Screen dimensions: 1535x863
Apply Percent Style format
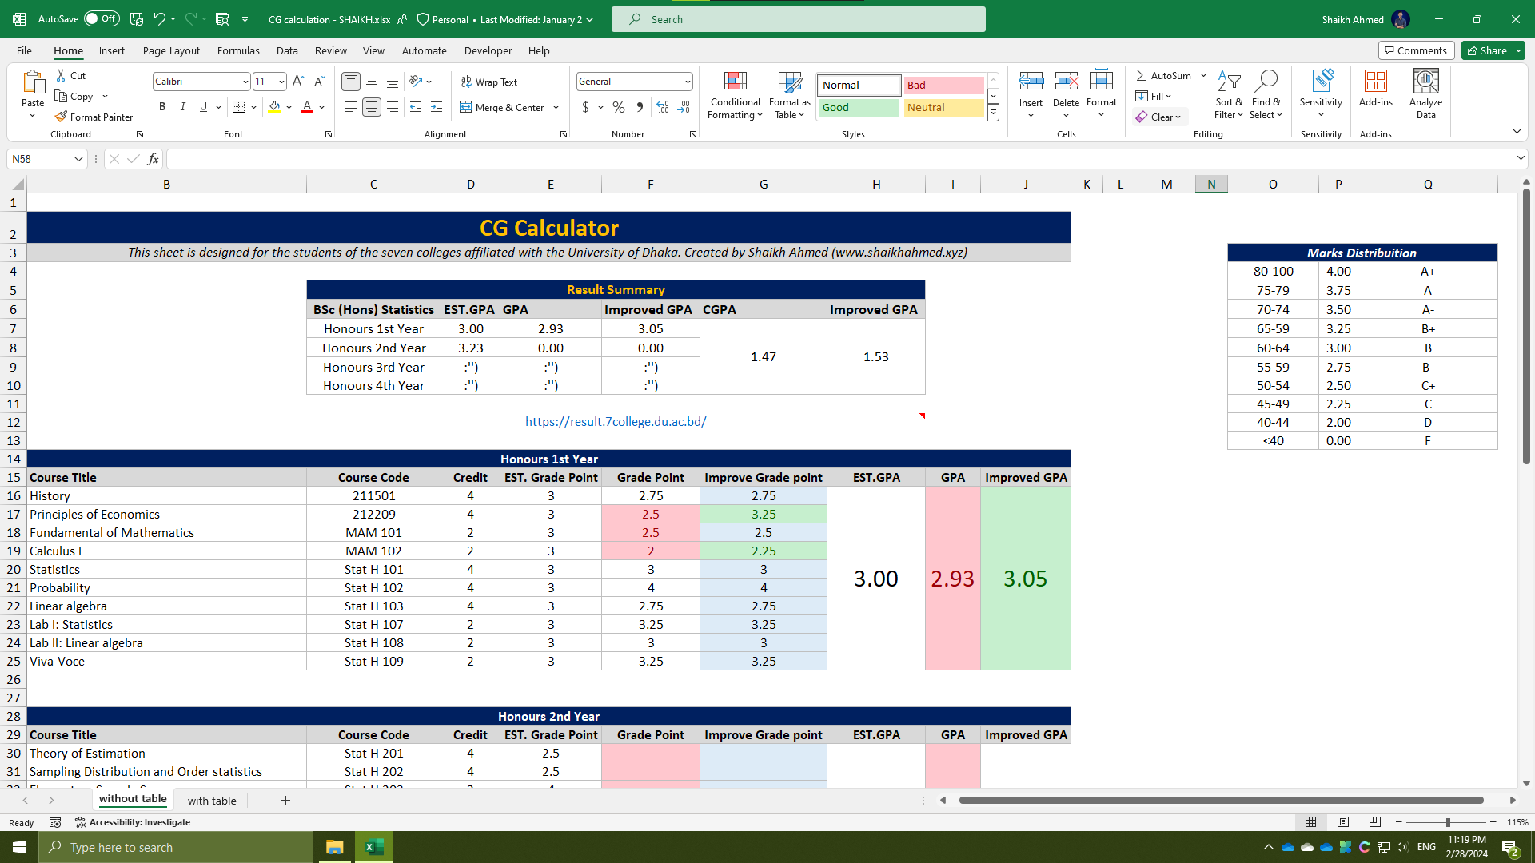pos(619,107)
